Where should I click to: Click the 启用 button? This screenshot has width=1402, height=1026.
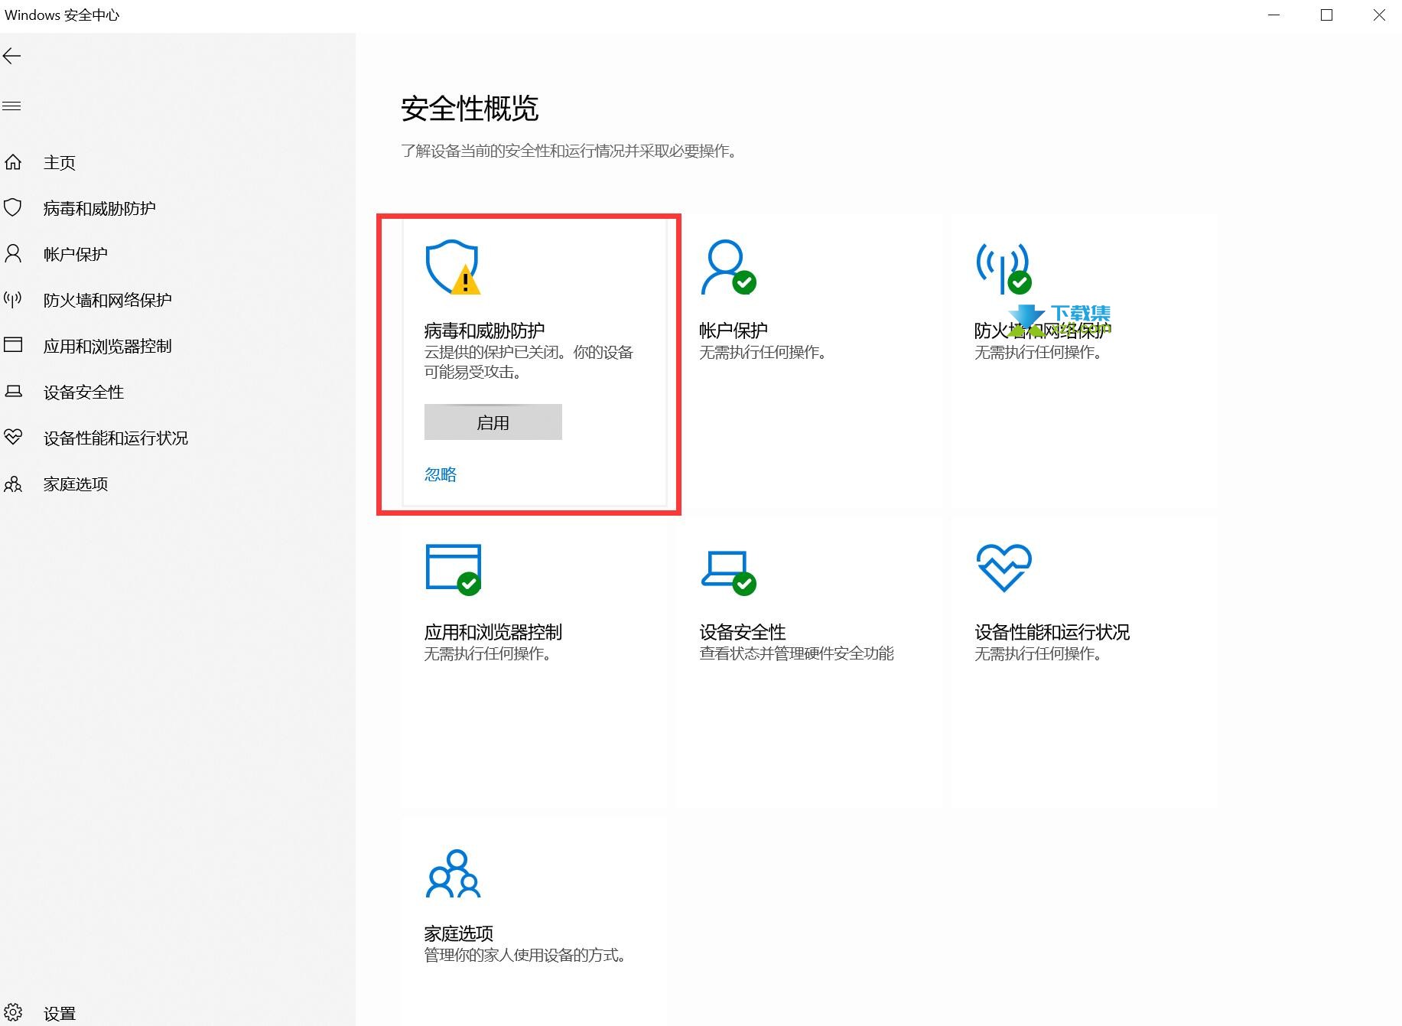pos(493,422)
